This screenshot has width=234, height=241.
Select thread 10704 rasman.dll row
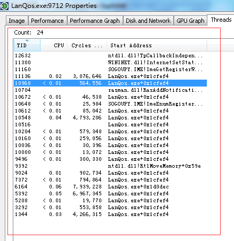click(110, 90)
